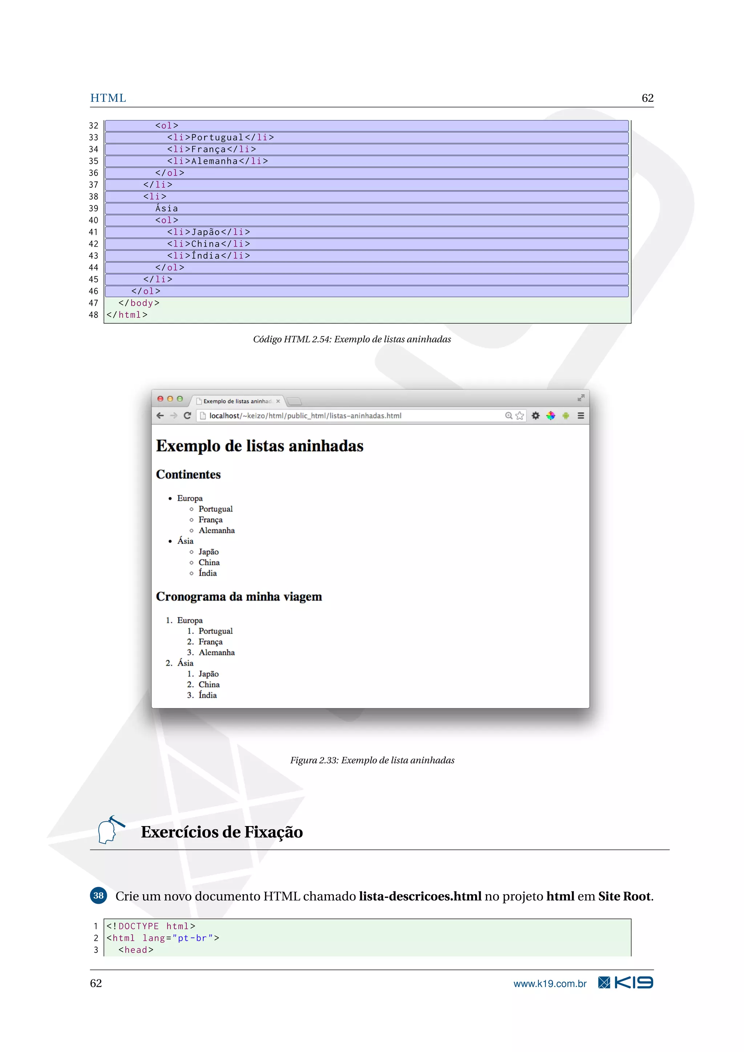Open the gear extension icon
The width and height of the screenshot is (744, 1052).
[x=535, y=416]
